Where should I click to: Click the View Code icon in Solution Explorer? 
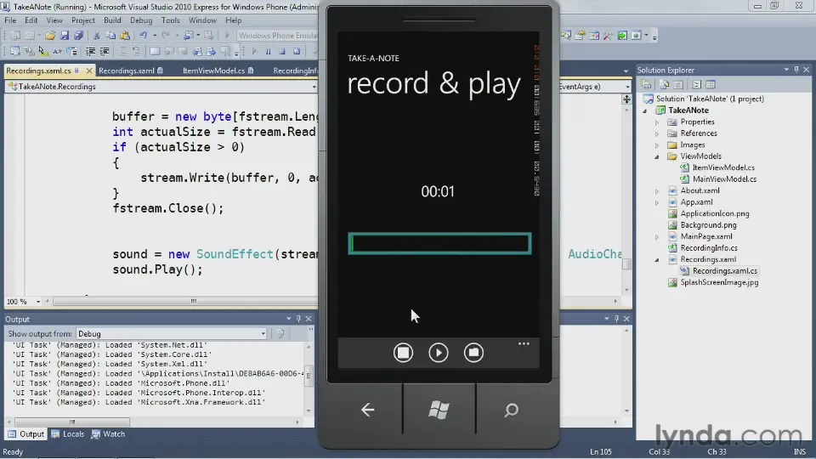[696, 84]
